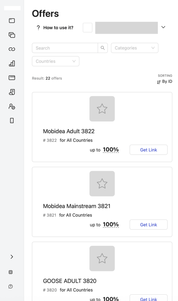Click the stacked windows sidebar icon

click(x=12, y=35)
